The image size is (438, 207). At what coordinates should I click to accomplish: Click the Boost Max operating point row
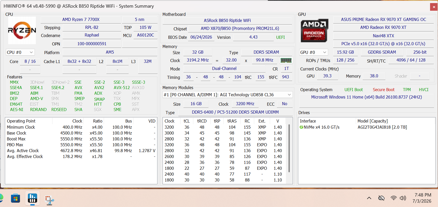[81, 139]
